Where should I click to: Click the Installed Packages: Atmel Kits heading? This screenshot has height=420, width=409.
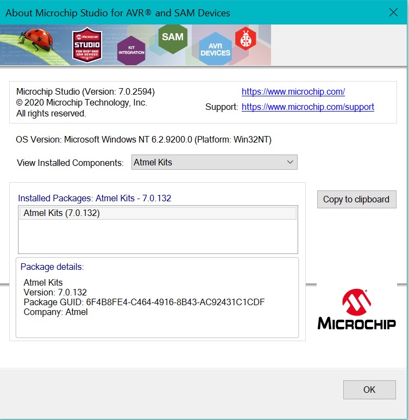pos(95,198)
